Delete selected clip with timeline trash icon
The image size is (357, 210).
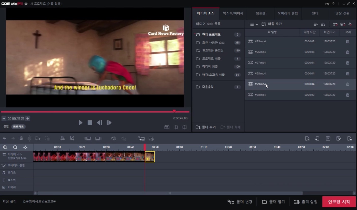(x=21, y=138)
